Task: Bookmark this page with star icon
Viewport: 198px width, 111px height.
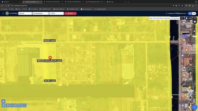Action: tap(182, 6)
